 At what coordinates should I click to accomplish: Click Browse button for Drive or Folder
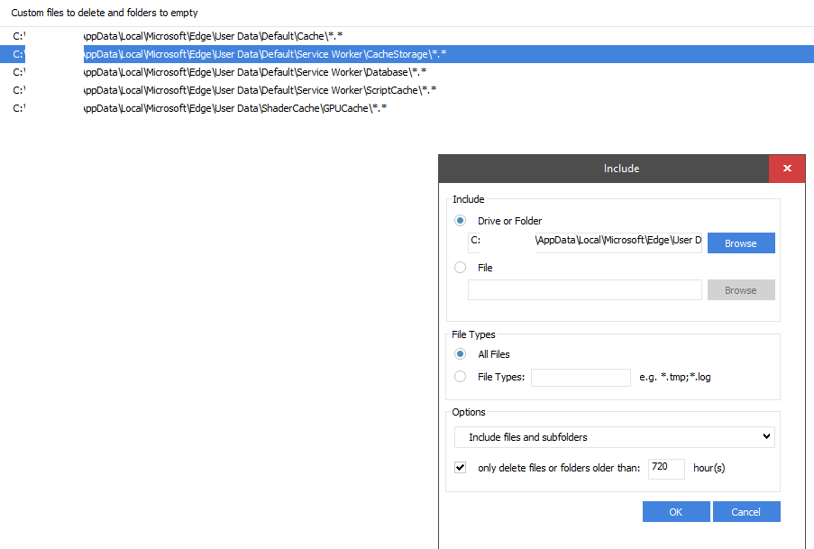740,243
